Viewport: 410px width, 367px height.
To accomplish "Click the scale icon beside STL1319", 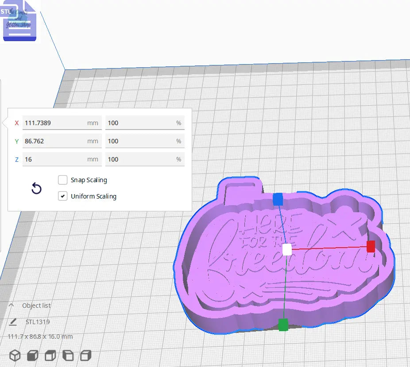I will (x=12, y=321).
